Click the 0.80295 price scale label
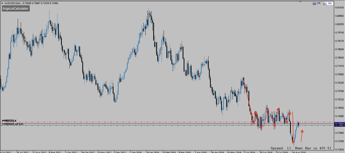The height and width of the screenshot is (153, 345). [339, 24]
